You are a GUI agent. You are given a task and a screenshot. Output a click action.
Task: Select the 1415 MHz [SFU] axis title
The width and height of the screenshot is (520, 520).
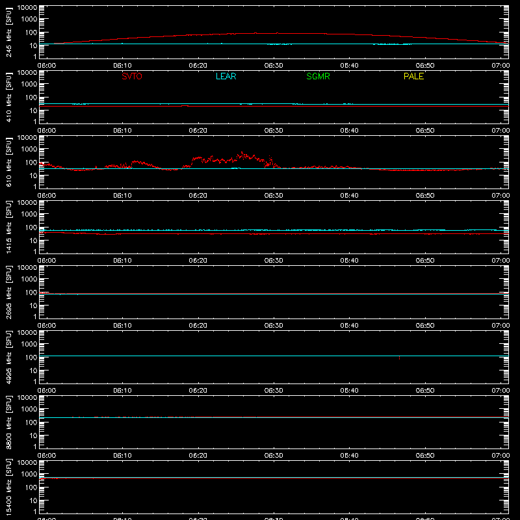coord(9,227)
